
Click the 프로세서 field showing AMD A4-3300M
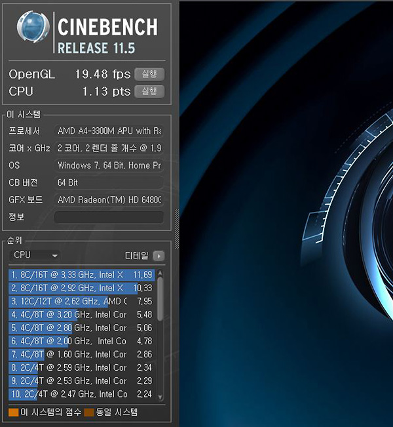[x=109, y=131]
